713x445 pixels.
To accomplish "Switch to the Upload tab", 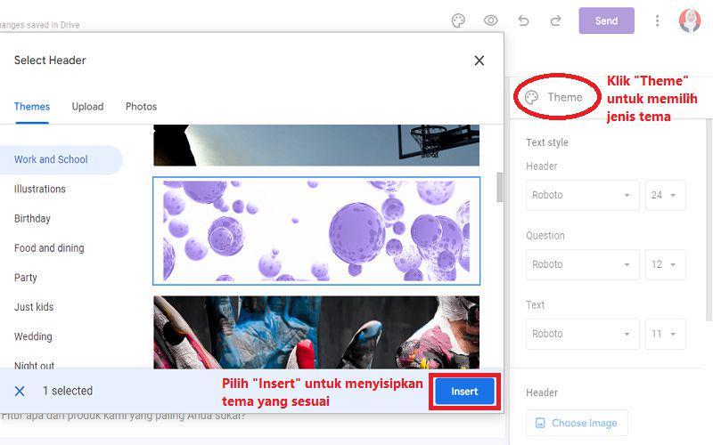I will point(87,107).
